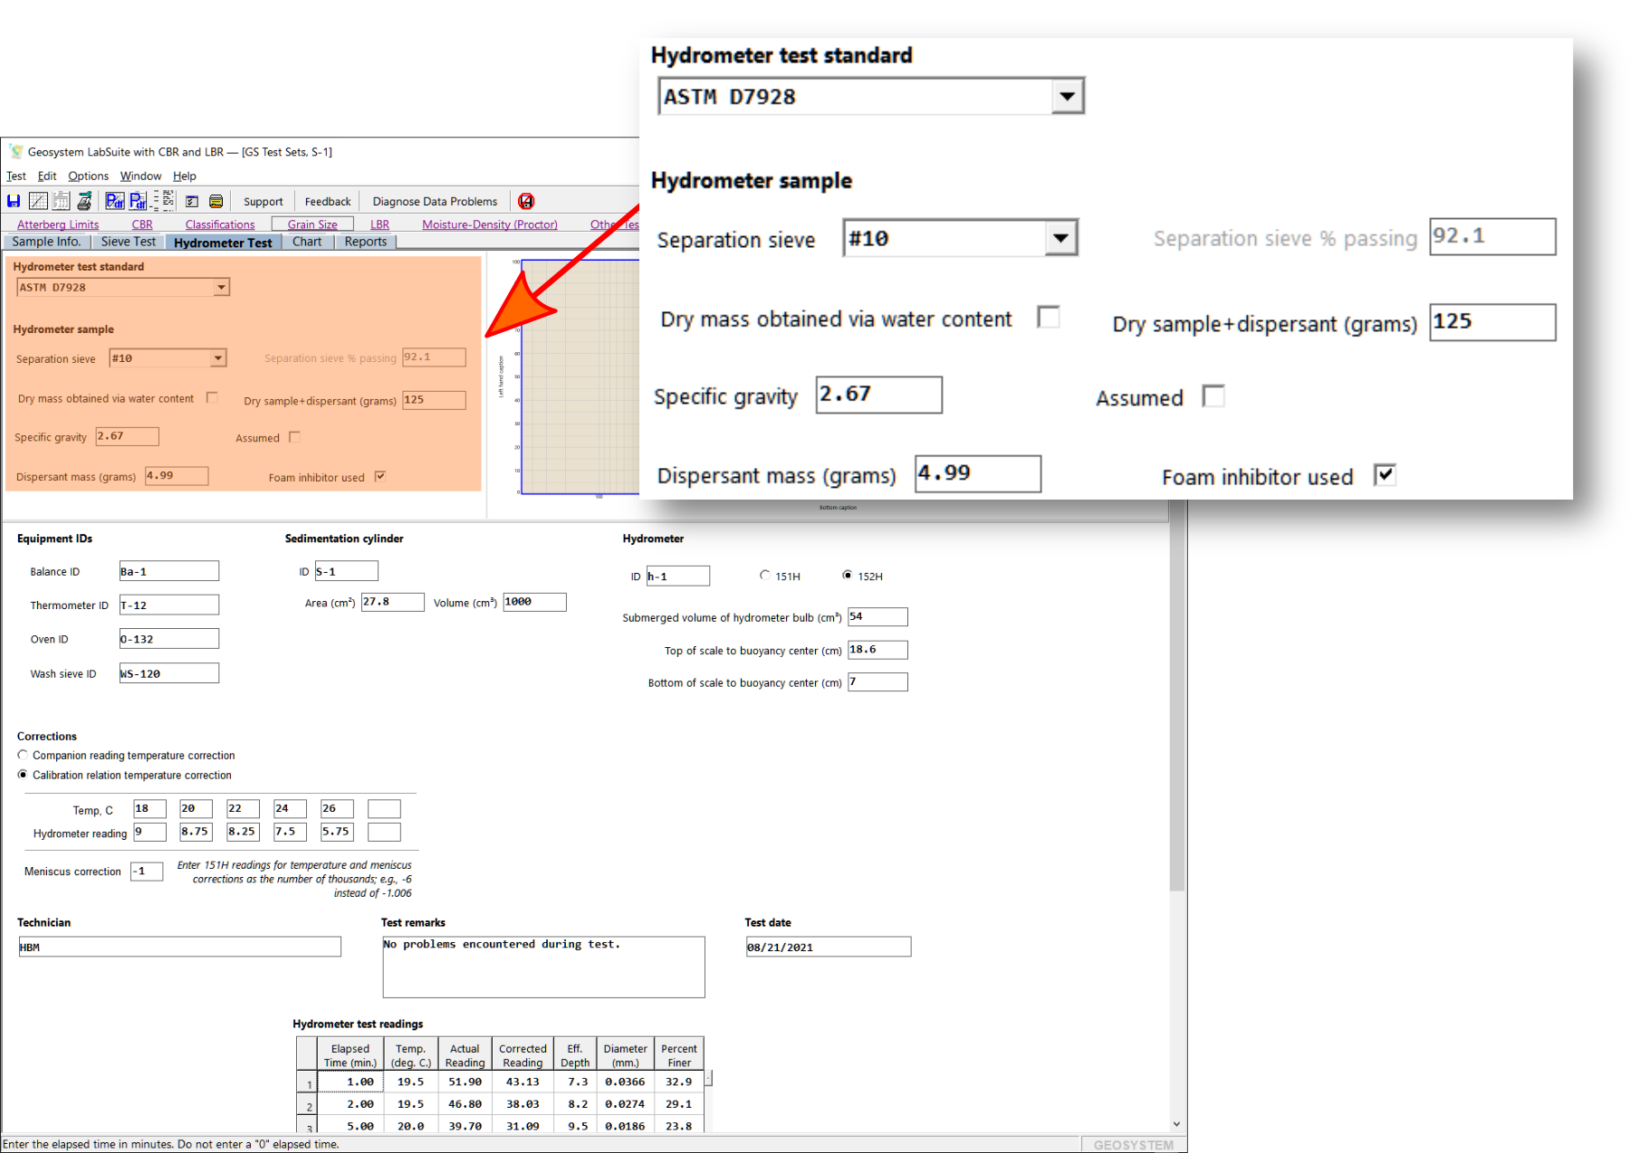Select Companion reading temperature correction option
Image resolution: width=1630 pixels, height=1153 pixels.
pos(24,755)
